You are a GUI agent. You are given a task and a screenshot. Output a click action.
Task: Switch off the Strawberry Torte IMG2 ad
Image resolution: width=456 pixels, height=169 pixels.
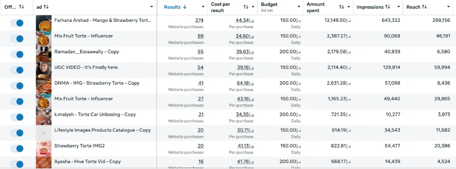tap(17, 149)
